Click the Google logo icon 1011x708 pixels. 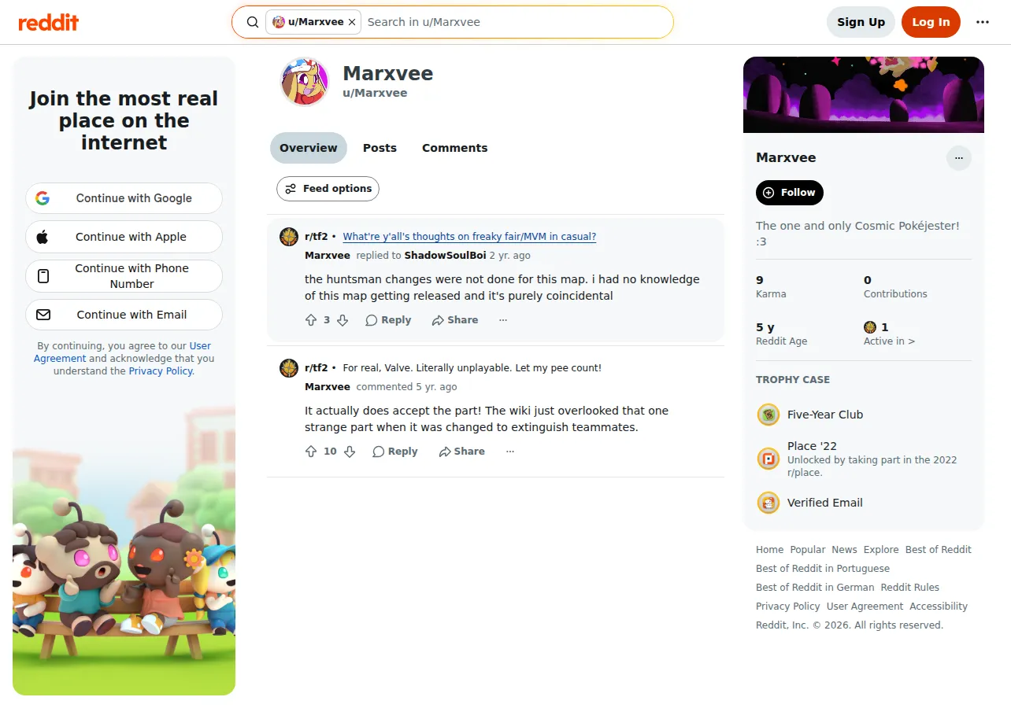[x=43, y=198]
